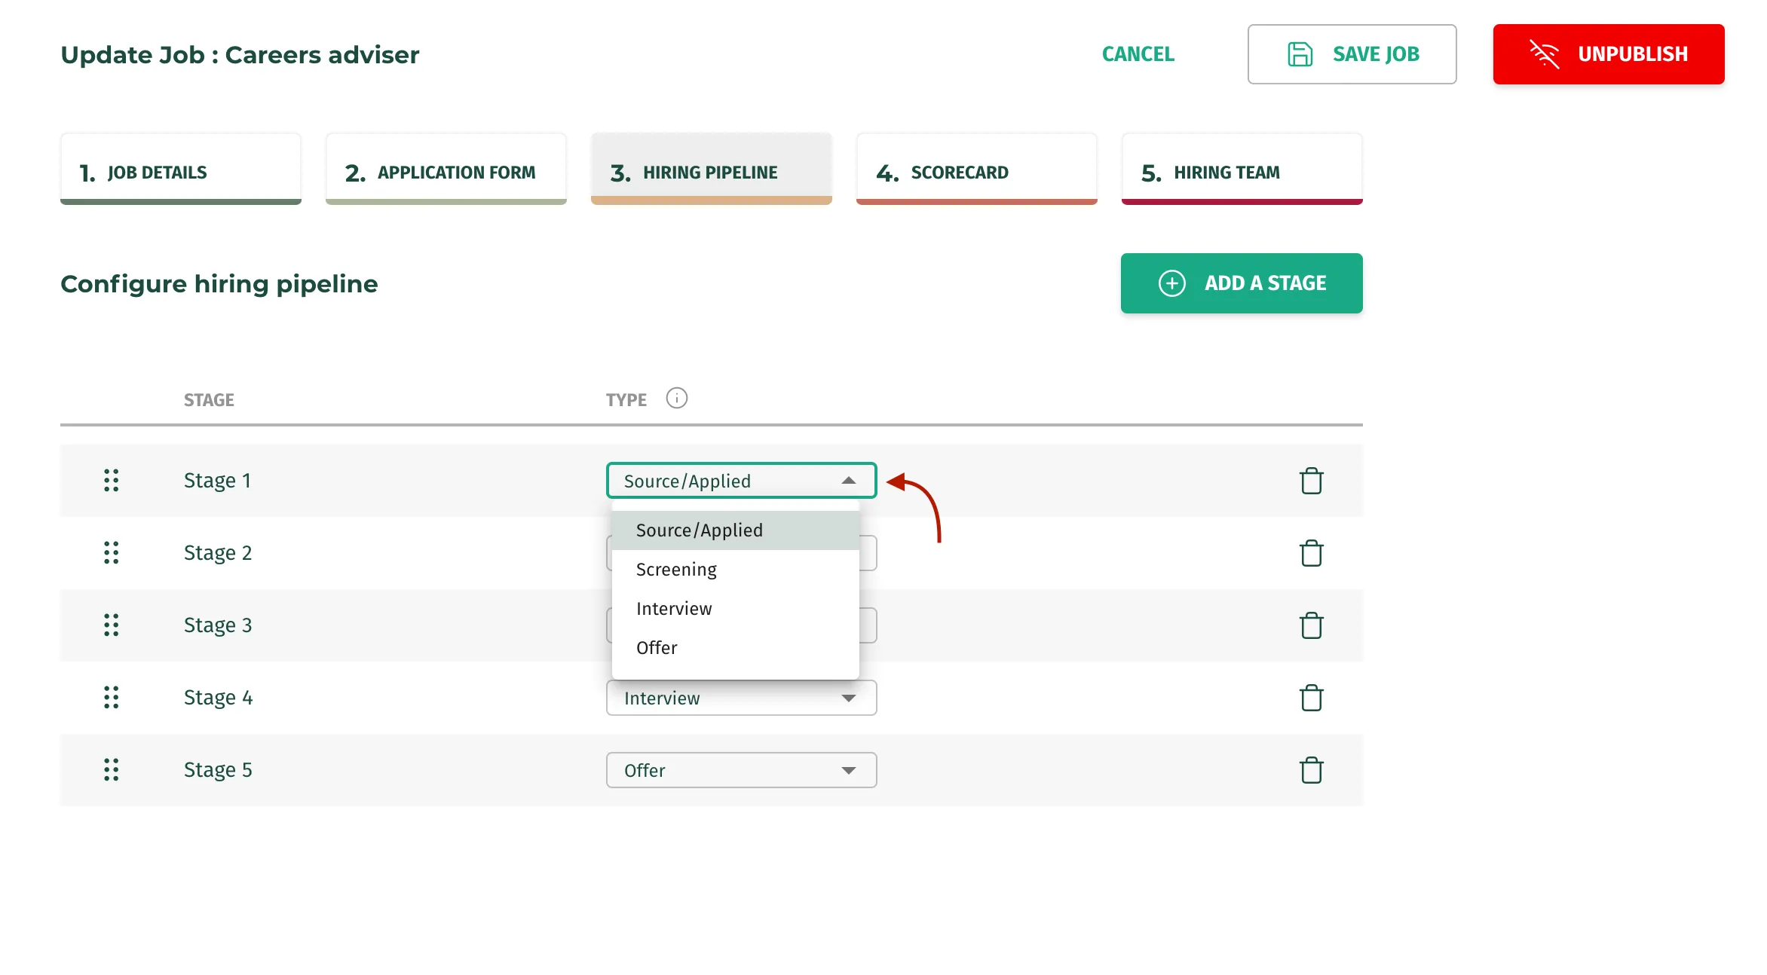Choose Screening from the dropdown list
The image size is (1767, 975).
(x=735, y=570)
